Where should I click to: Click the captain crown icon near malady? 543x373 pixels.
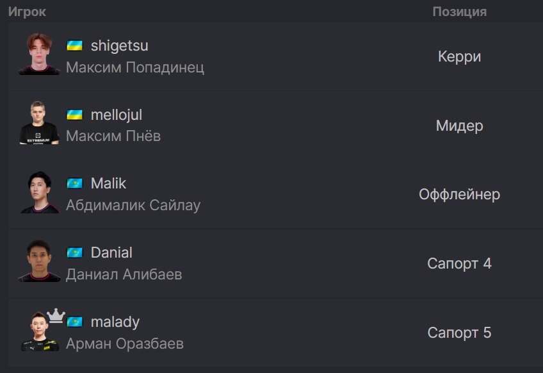coord(56,315)
